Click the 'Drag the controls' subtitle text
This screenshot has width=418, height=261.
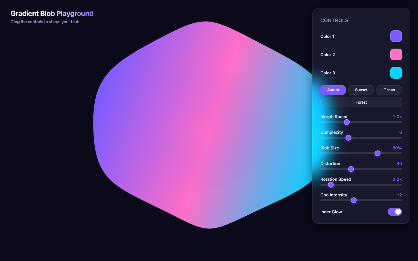45,22
